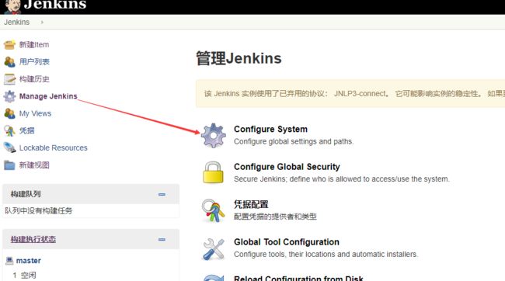
Task: Open Configure Global Security
Action: (x=287, y=167)
